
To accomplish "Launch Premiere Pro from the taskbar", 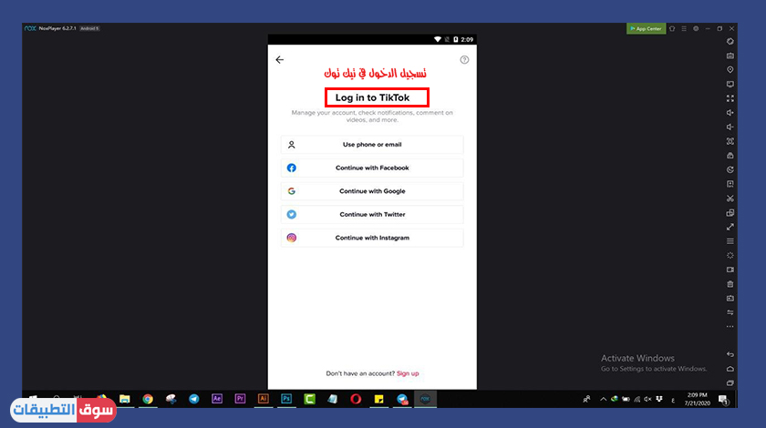I will (x=240, y=399).
